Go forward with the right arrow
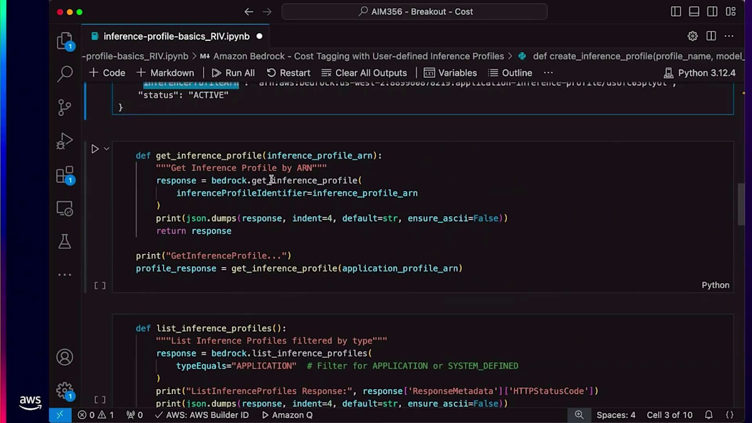This screenshot has height=423, width=752. point(267,11)
